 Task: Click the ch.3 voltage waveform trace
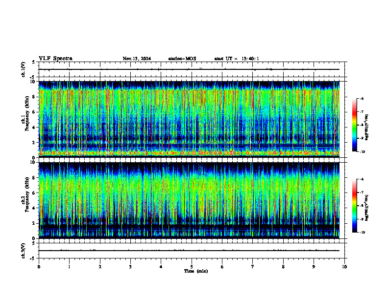[189, 251]
